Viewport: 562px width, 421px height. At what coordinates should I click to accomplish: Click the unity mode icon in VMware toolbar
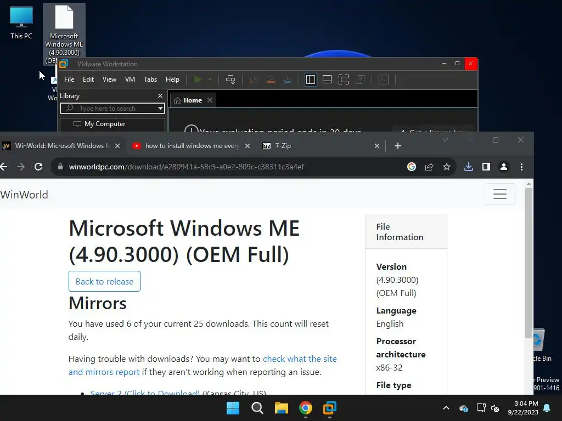coord(360,79)
